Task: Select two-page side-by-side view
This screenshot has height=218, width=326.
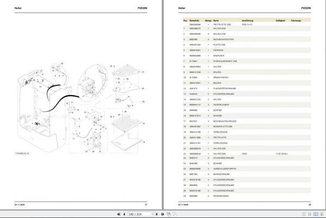Action: pyautogui.click(x=316, y=214)
